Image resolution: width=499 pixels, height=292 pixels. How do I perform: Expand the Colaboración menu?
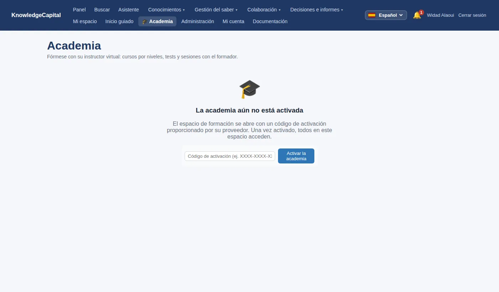264,10
